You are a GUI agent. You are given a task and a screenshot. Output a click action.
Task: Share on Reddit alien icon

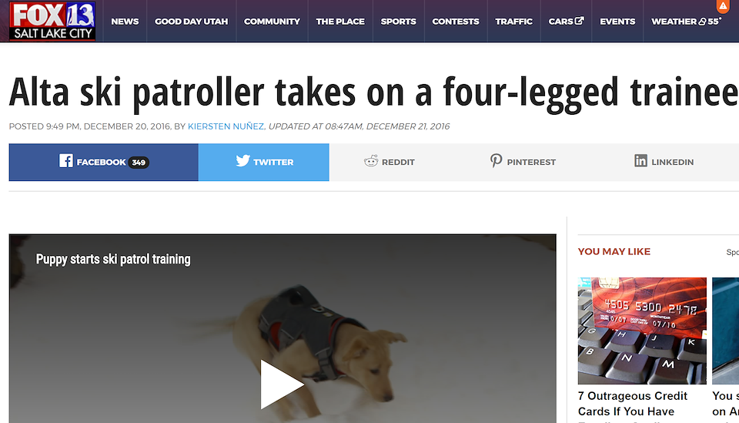371,161
